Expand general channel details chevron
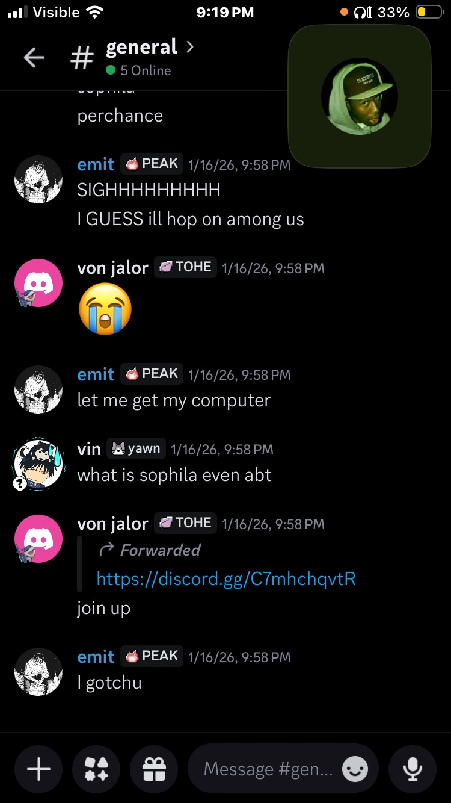The image size is (451, 803). (190, 46)
